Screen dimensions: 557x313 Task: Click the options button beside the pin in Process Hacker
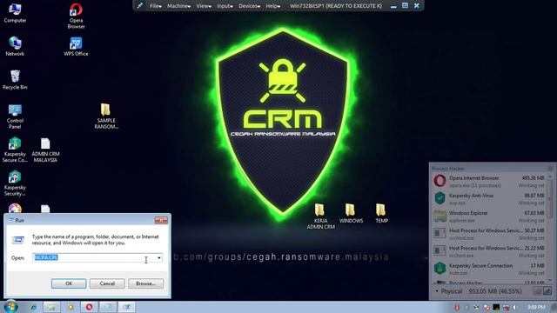coord(538,291)
